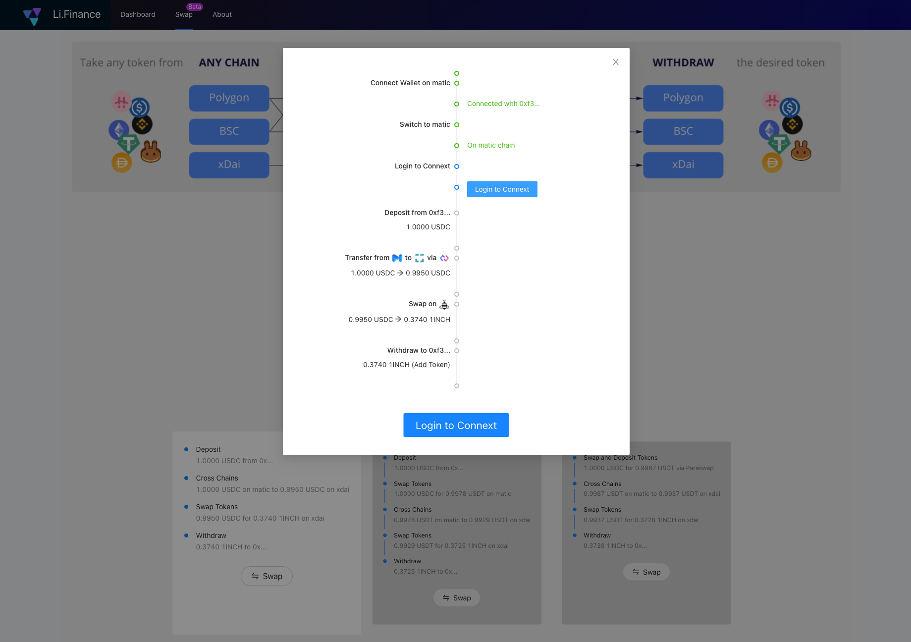Click Cross Chains step in first route card
The image size is (911, 642).
click(x=217, y=478)
